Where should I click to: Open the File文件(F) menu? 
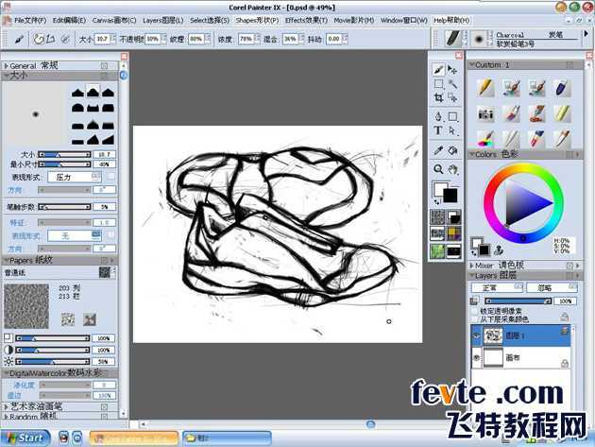(30, 20)
